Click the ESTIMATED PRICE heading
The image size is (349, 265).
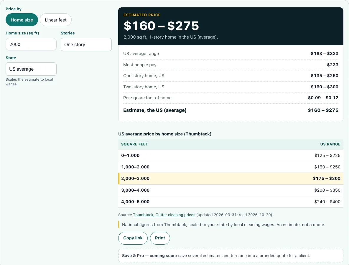coord(142,15)
